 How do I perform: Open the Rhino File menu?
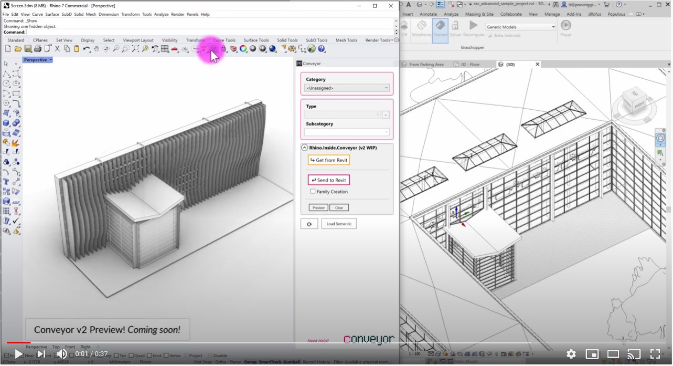pyautogui.click(x=6, y=14)
